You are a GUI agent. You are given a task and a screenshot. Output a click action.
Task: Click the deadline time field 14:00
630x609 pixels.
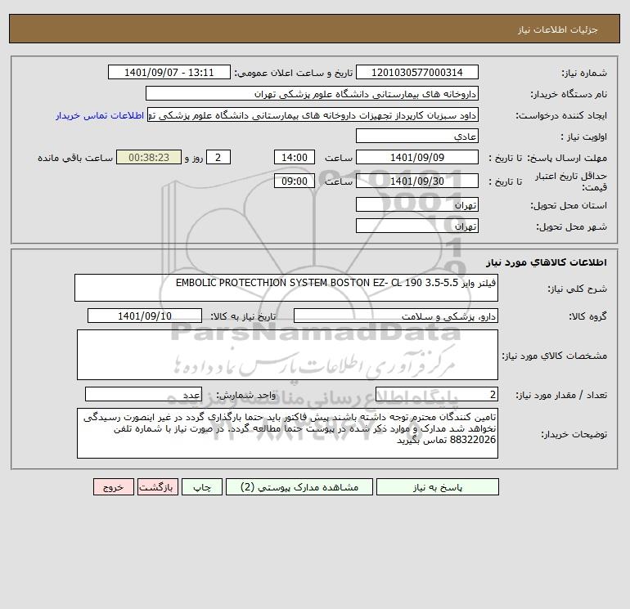(x=295, y=158)
